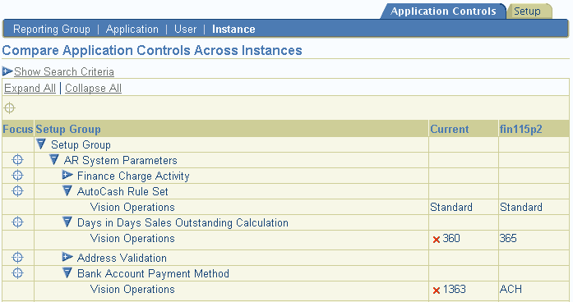Expand the Finance Charge Activity node
The image size is (573, 302).
click(x=67, y=175)
